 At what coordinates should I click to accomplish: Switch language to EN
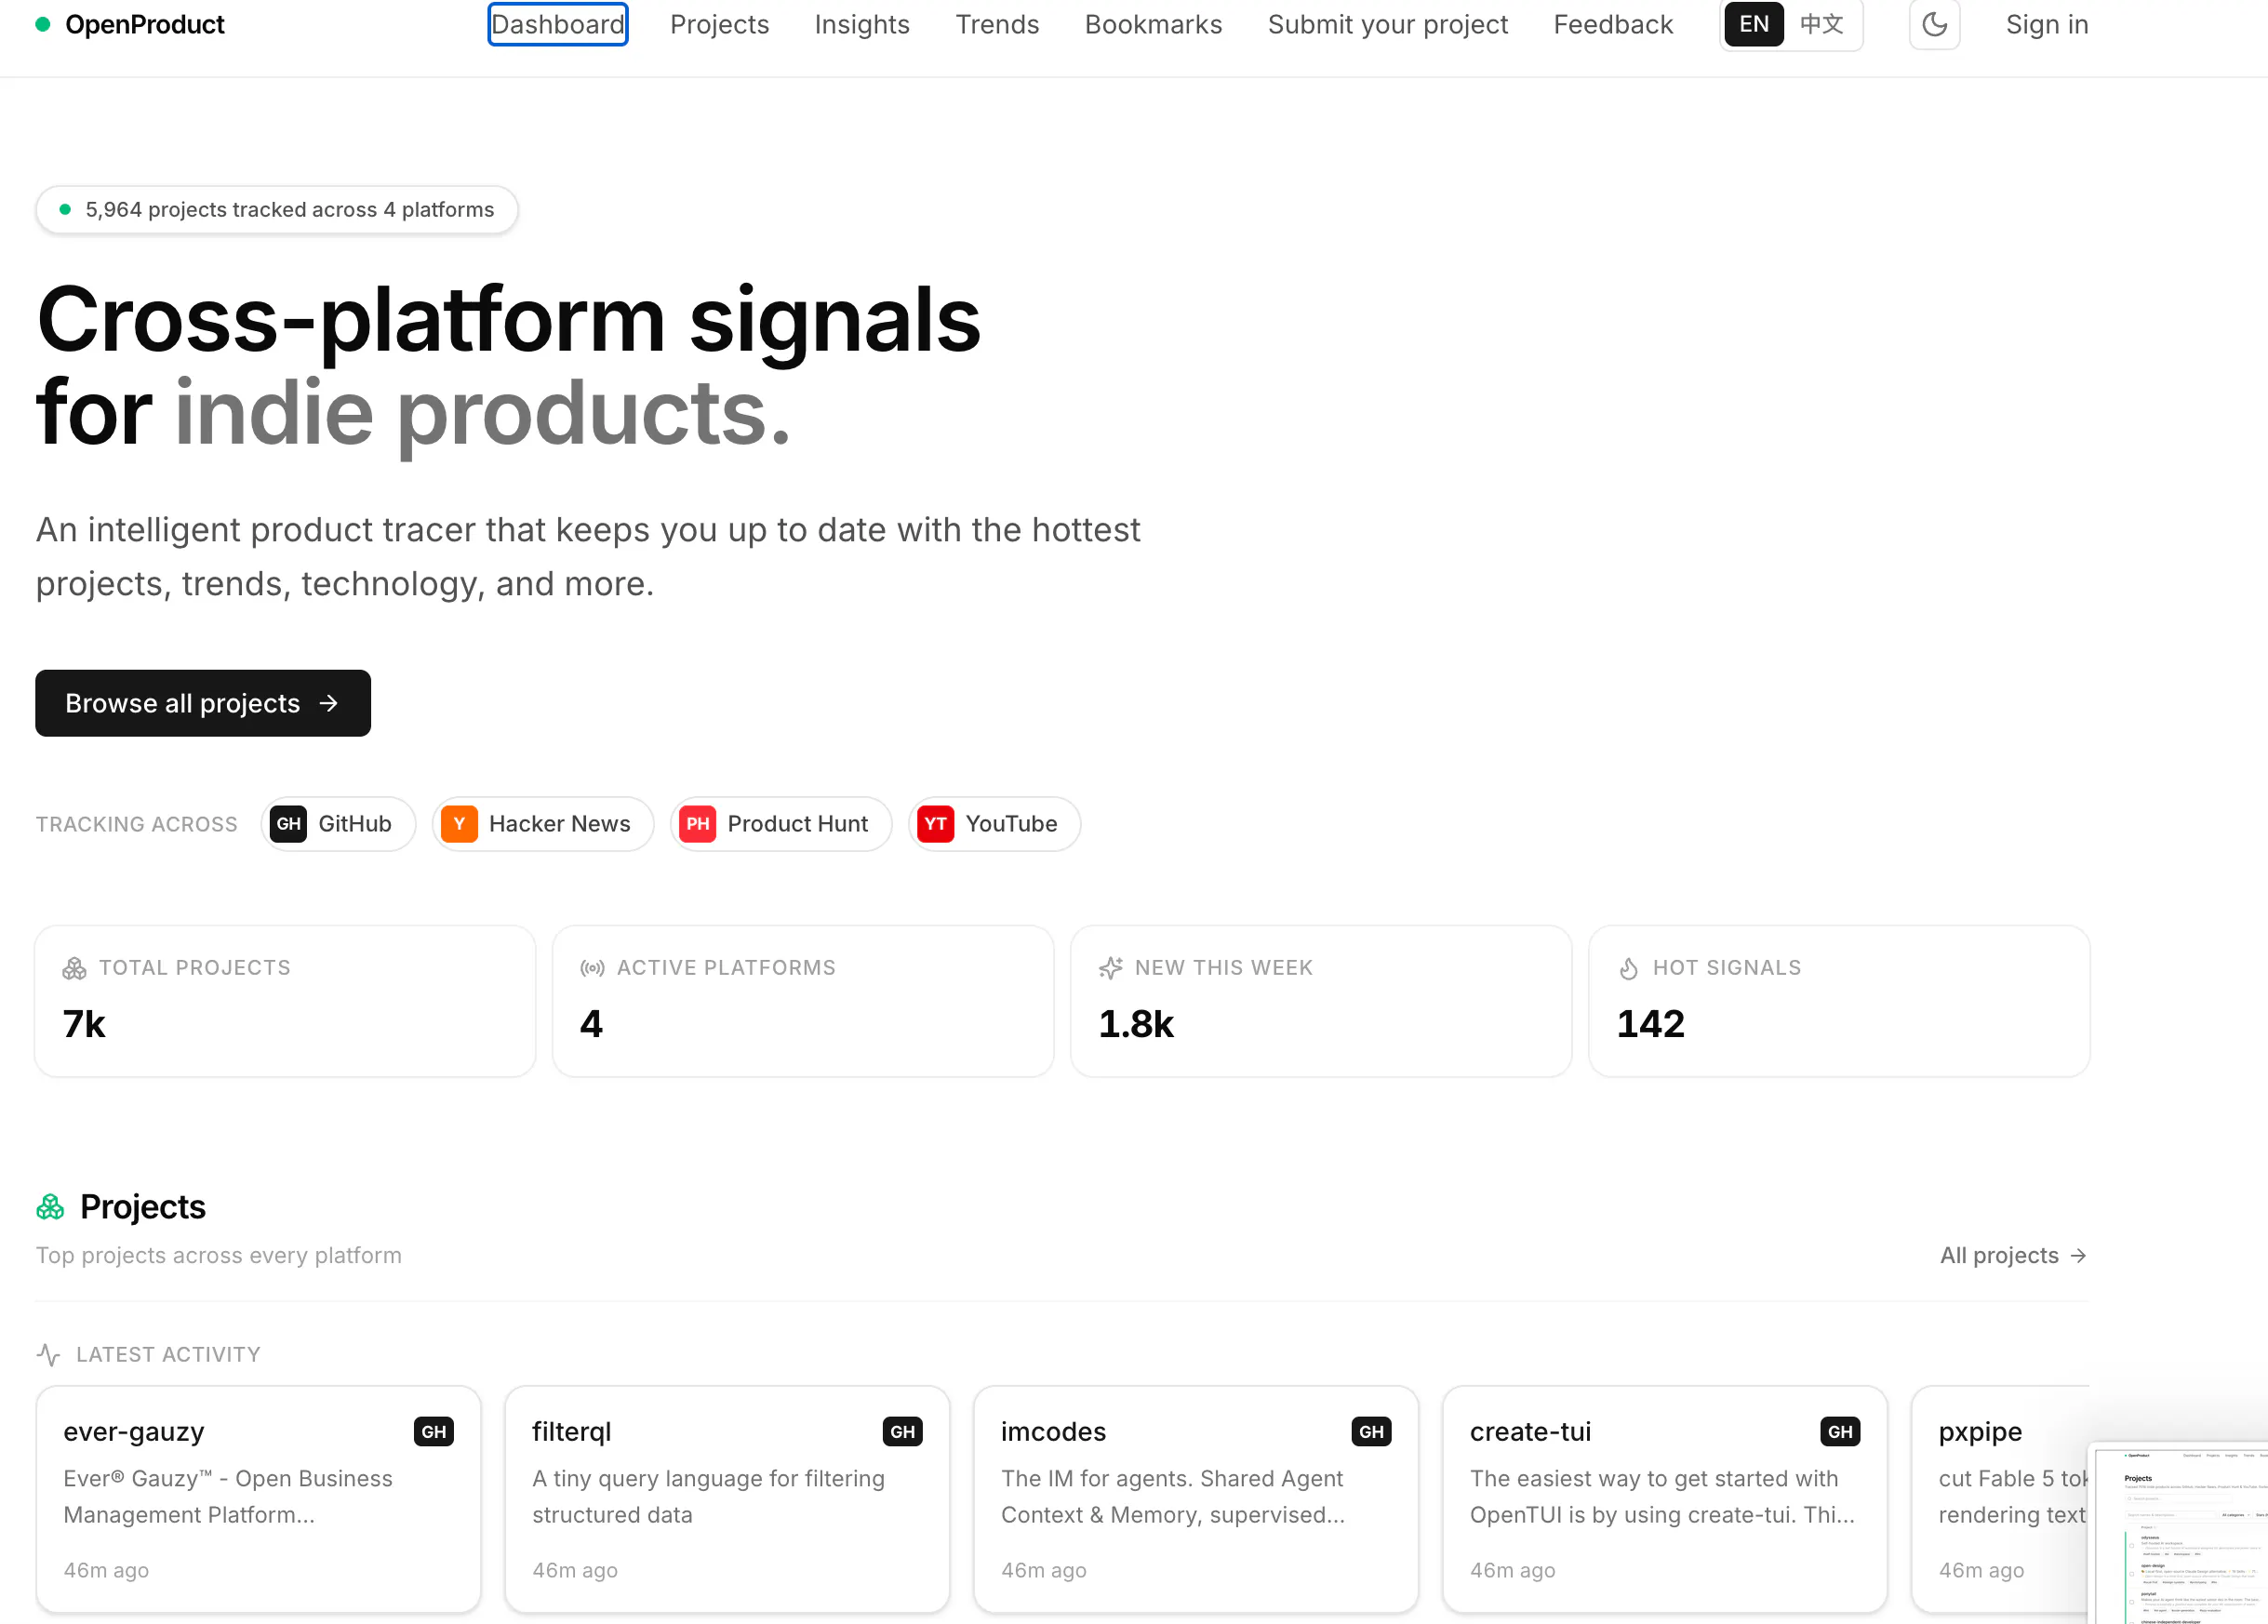coord(1753,24)
